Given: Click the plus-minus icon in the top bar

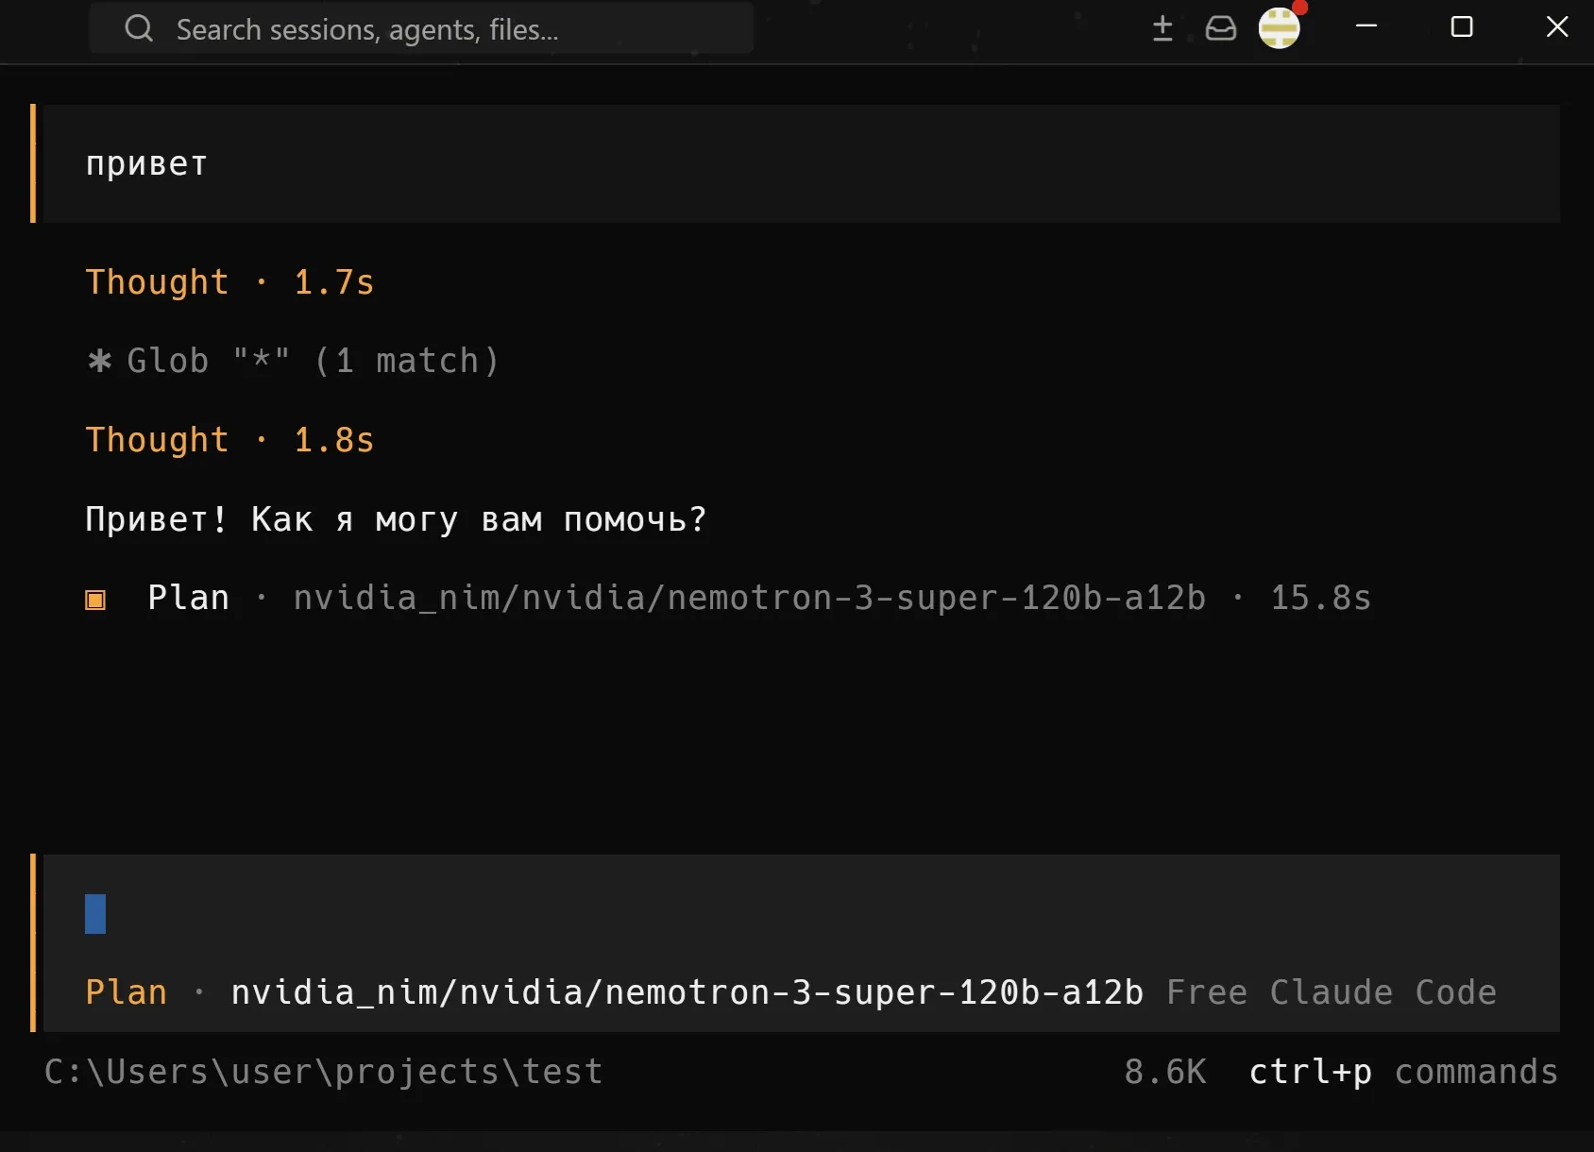Looking at the screenshot, I should (1162, 28).
